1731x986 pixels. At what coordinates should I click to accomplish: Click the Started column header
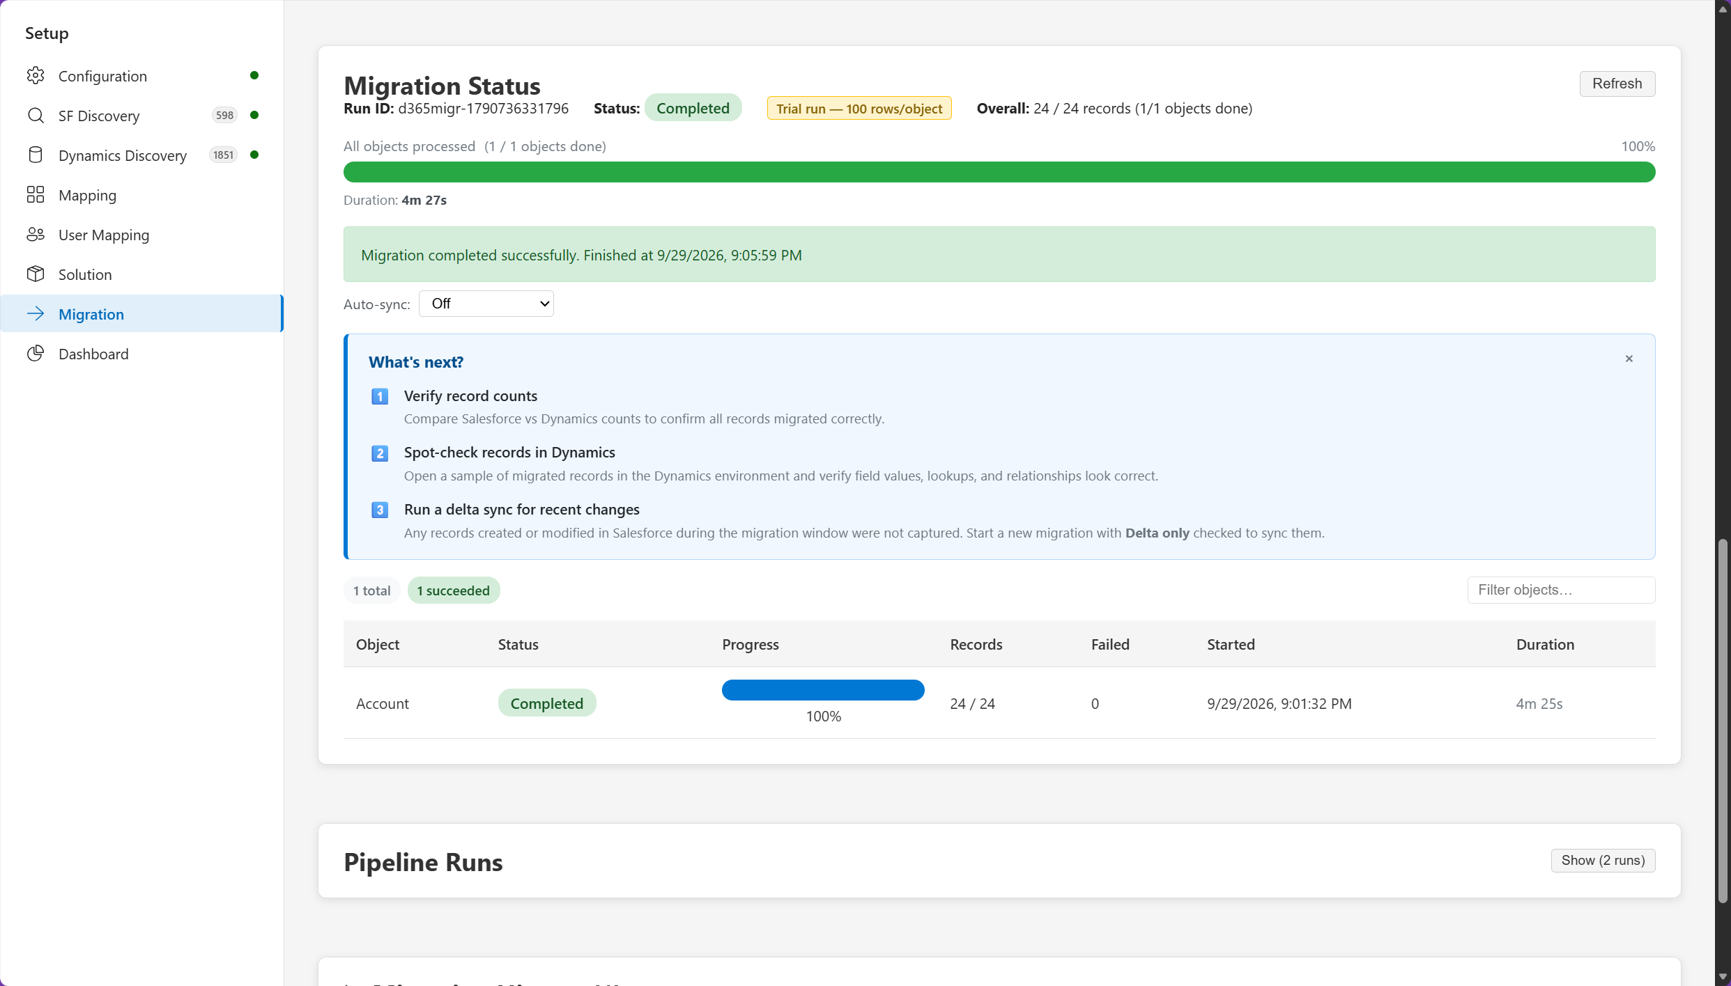1231,644
